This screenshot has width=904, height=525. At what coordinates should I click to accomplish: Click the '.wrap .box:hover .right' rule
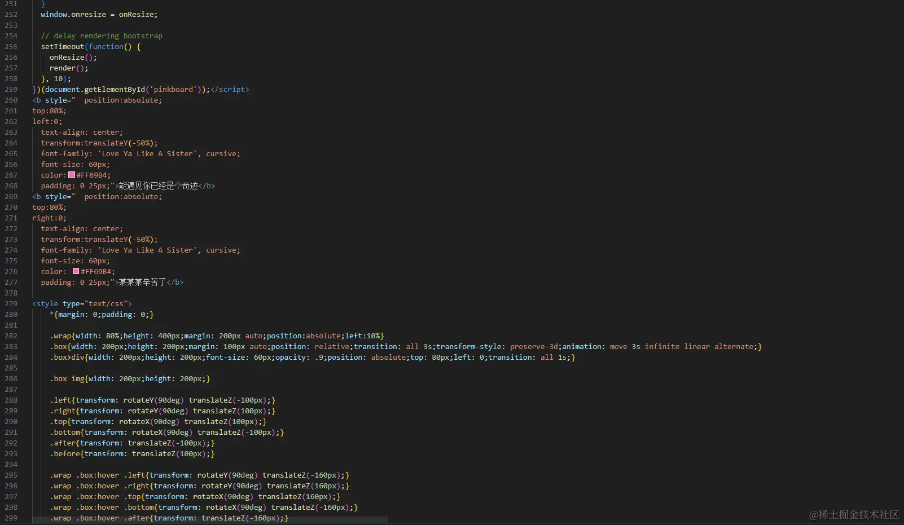200,486
